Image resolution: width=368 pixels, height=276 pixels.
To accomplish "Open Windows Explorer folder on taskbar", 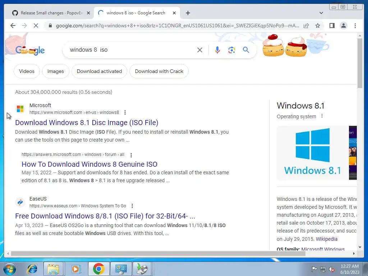I will pyautogui.click(x=53, y=269).
